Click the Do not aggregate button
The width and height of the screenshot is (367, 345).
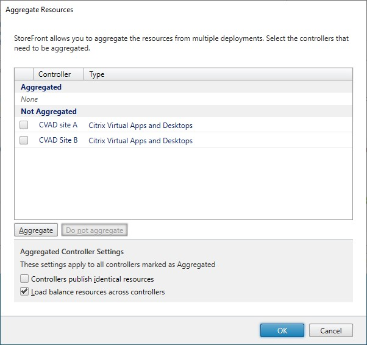pyautogui.click(x=94, y=230)
